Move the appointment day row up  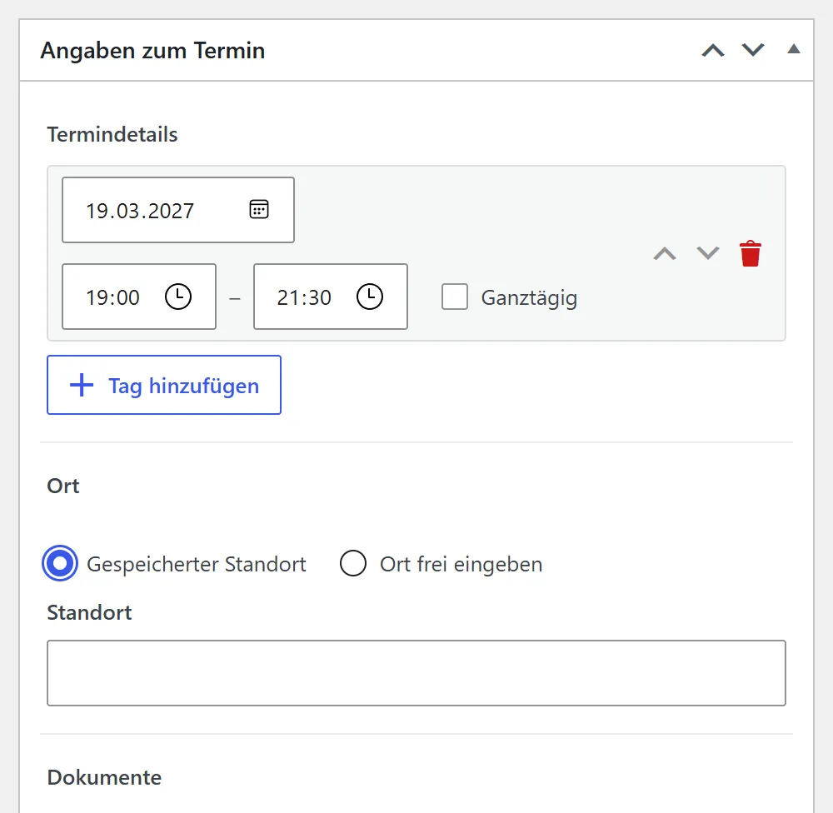pos(665,253)
